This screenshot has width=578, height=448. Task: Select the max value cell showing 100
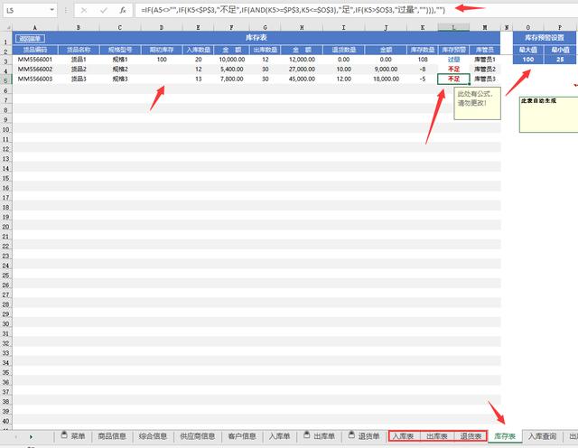[529, 59]
